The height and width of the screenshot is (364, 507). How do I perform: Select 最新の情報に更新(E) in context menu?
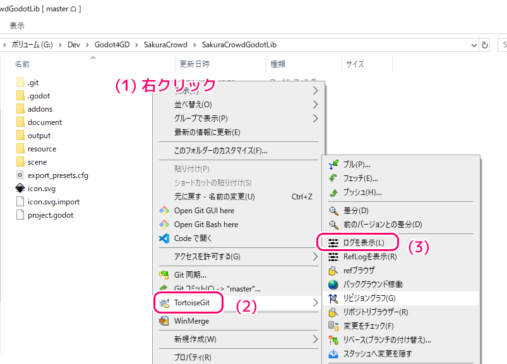pyautogui.click(x=238, y=132)
